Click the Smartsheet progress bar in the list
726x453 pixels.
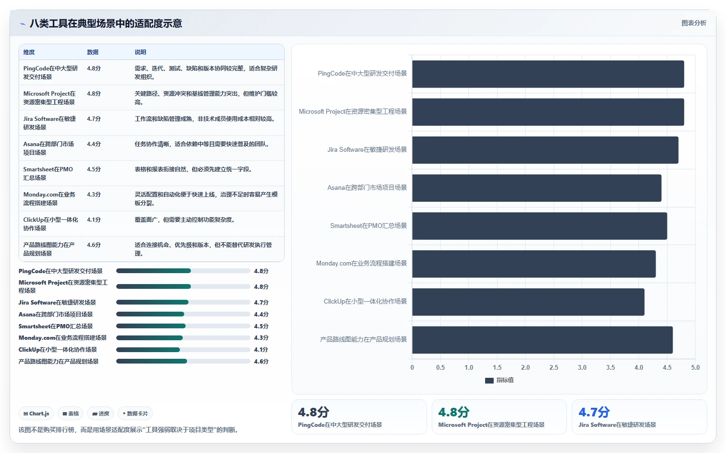183,326
